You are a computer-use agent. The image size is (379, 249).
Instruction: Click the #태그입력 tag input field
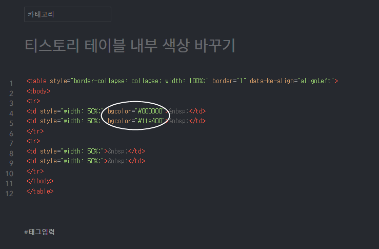39,232
